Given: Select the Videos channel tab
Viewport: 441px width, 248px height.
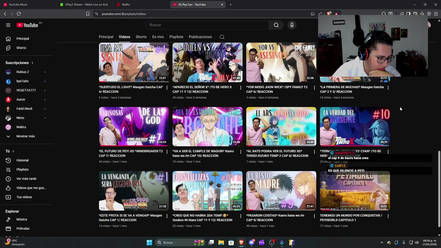Looking at the screenshot, I should [124, 37].
